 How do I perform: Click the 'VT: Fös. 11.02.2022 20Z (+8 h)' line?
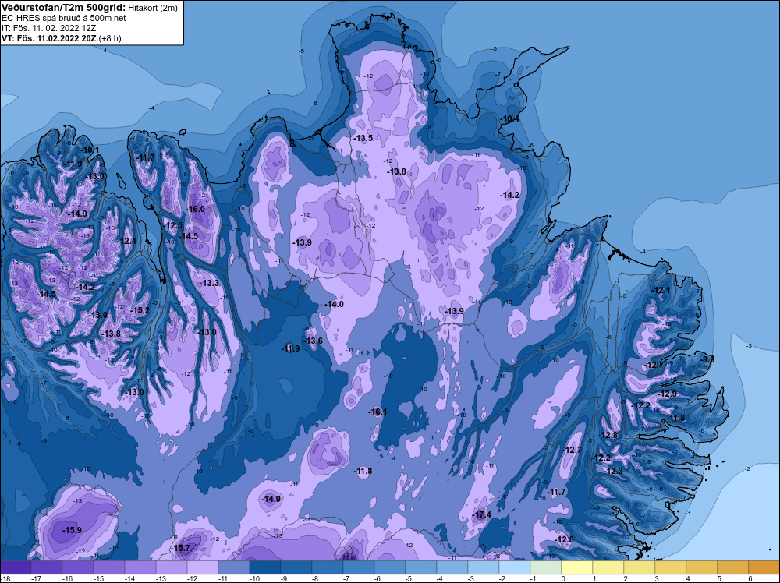61,37
